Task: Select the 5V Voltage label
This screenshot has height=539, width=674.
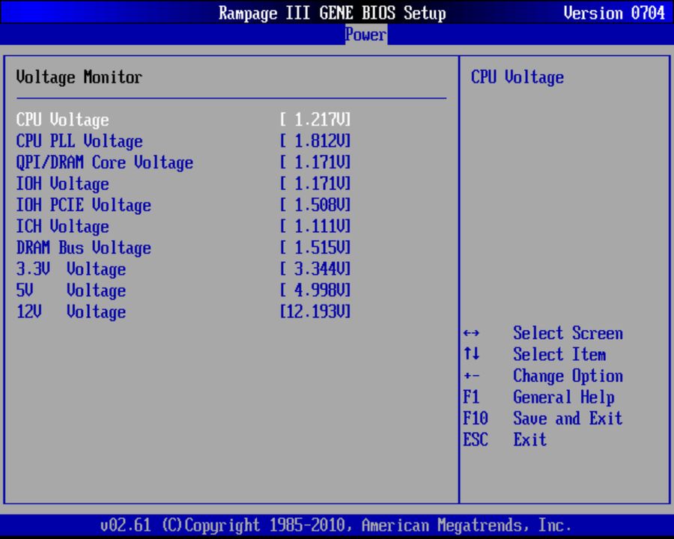Action: pyautogui.click(x=71, y=290)
